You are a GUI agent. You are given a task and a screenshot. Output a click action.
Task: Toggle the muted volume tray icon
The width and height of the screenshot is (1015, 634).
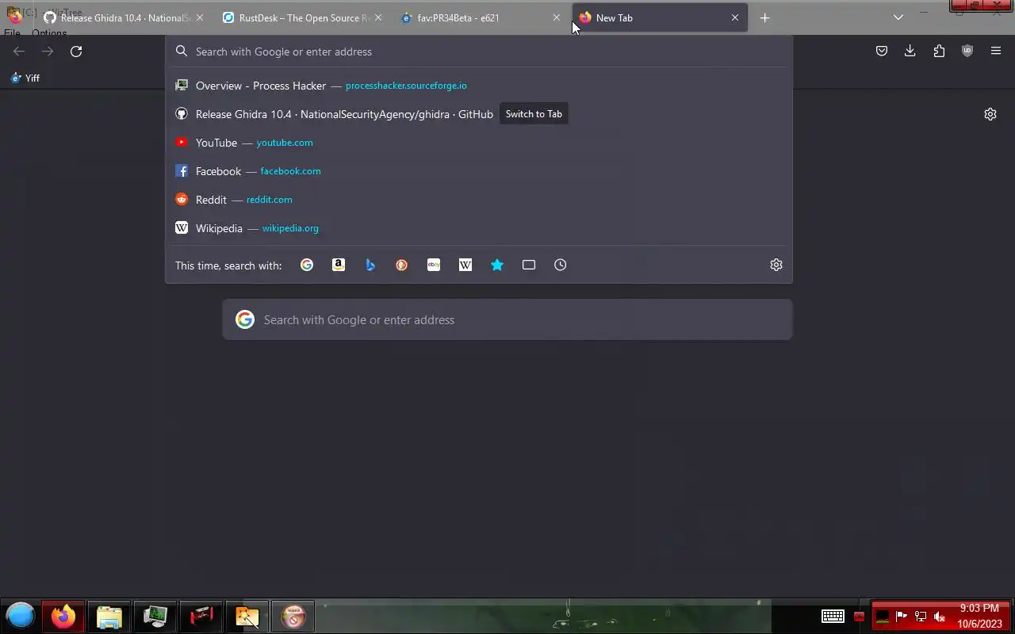(x=940, y=617)
